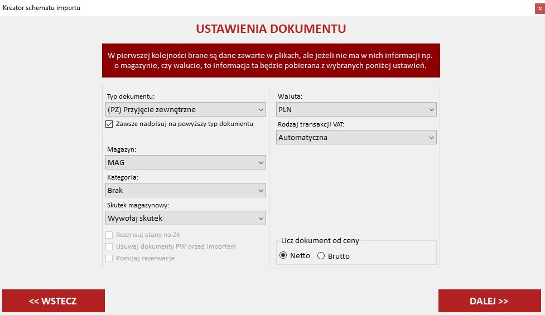Expand the Rodzaj transakcji VAT dropdown

[356, 137]
